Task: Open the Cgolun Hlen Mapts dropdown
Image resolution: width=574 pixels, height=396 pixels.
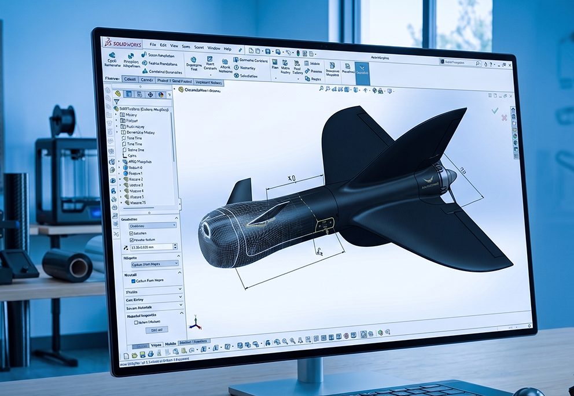Action: (155, 264)
